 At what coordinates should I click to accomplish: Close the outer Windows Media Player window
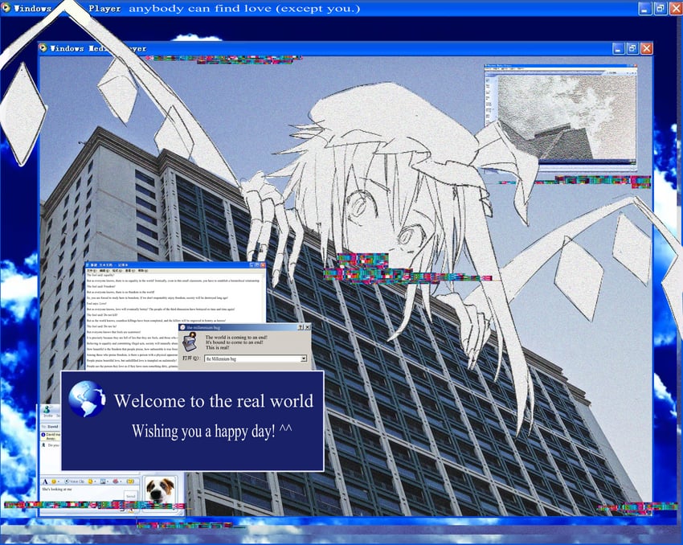[676, 8]
